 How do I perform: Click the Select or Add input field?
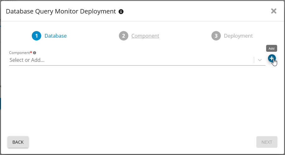click(x=126, y=60)
